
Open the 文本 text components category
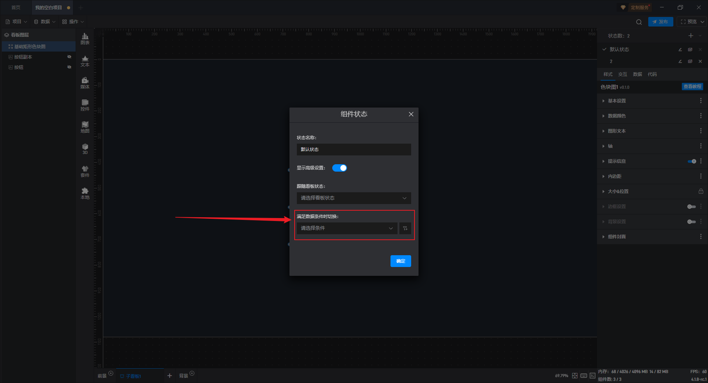pos(85,61)
